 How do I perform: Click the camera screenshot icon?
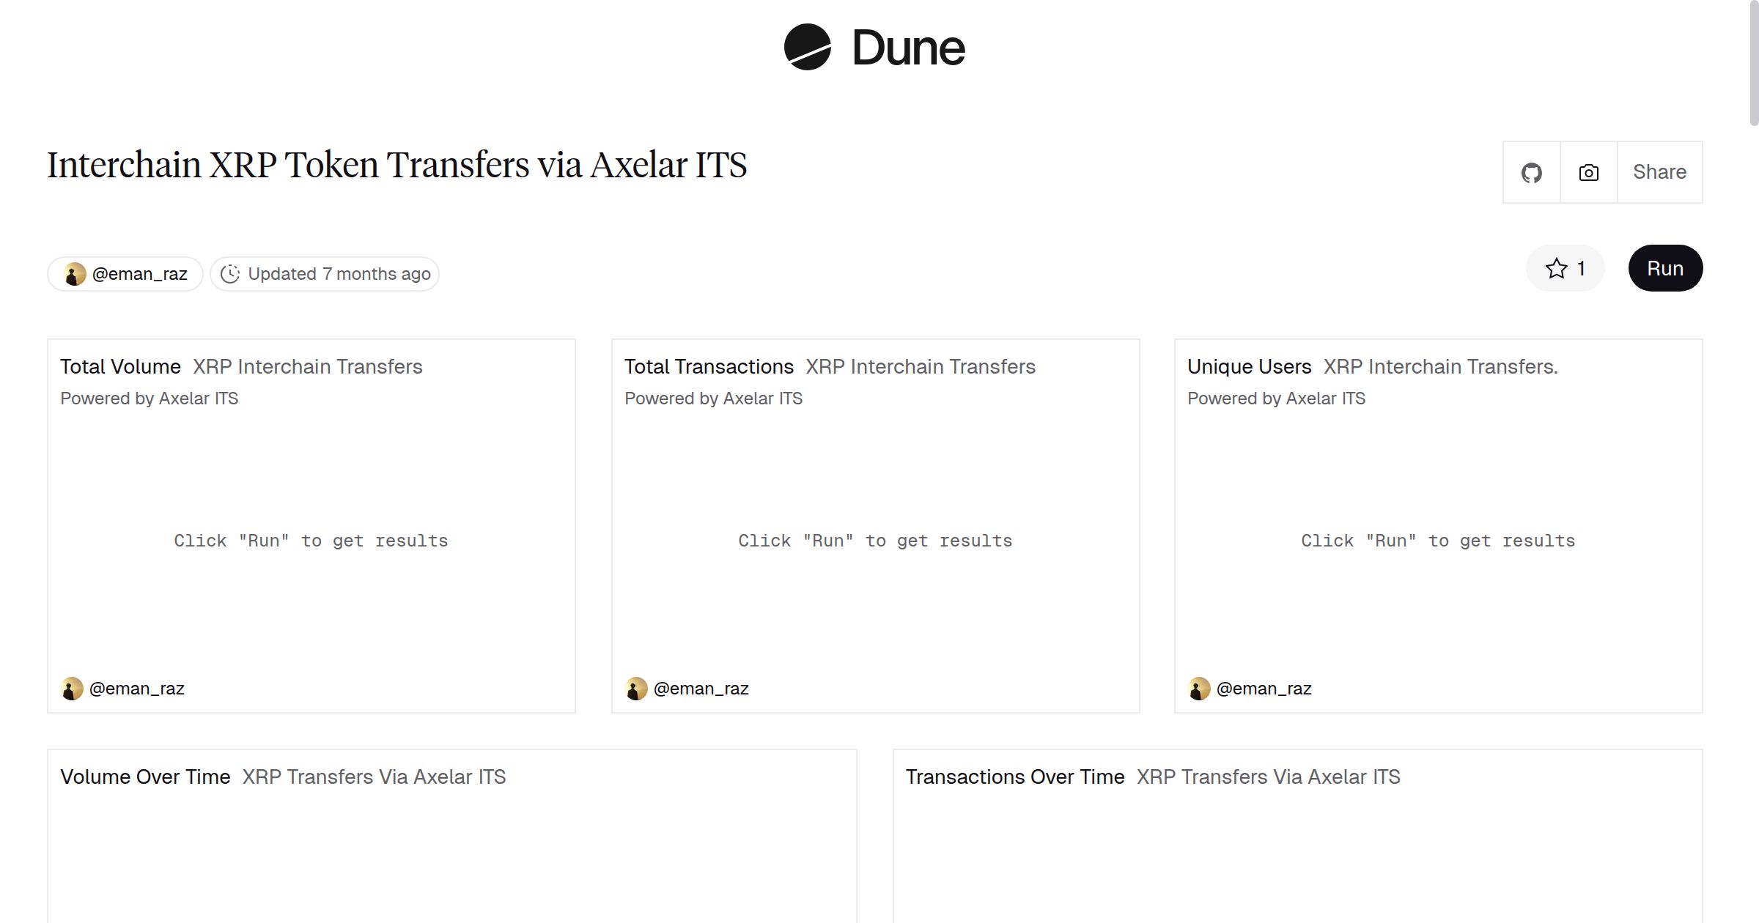[x=1587, y=171]
